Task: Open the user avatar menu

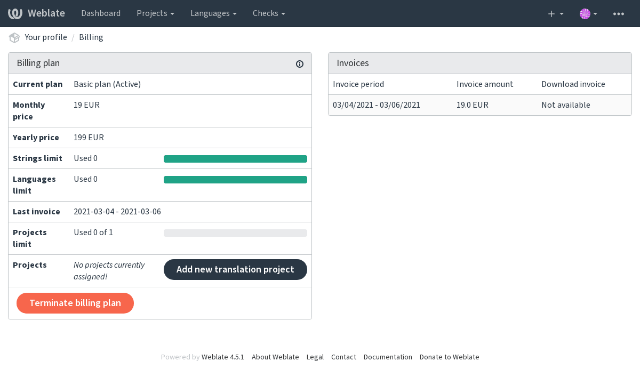Action: pyautogui.click(x=588, y=14)
